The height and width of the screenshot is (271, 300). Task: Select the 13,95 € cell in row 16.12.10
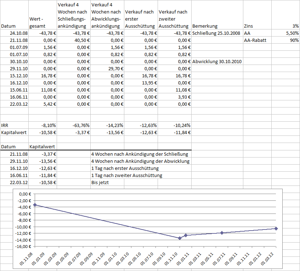pos(141,83)
